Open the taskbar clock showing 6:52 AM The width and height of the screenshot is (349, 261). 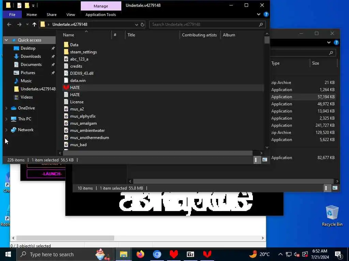pyautogui.click(x=320, y=254)
